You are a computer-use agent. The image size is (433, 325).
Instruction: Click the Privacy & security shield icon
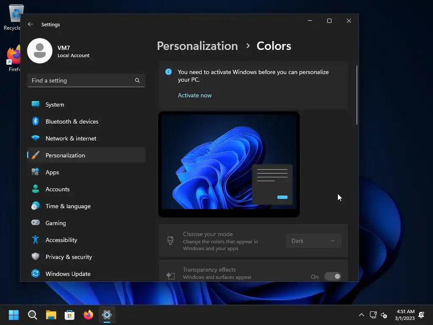36,256
